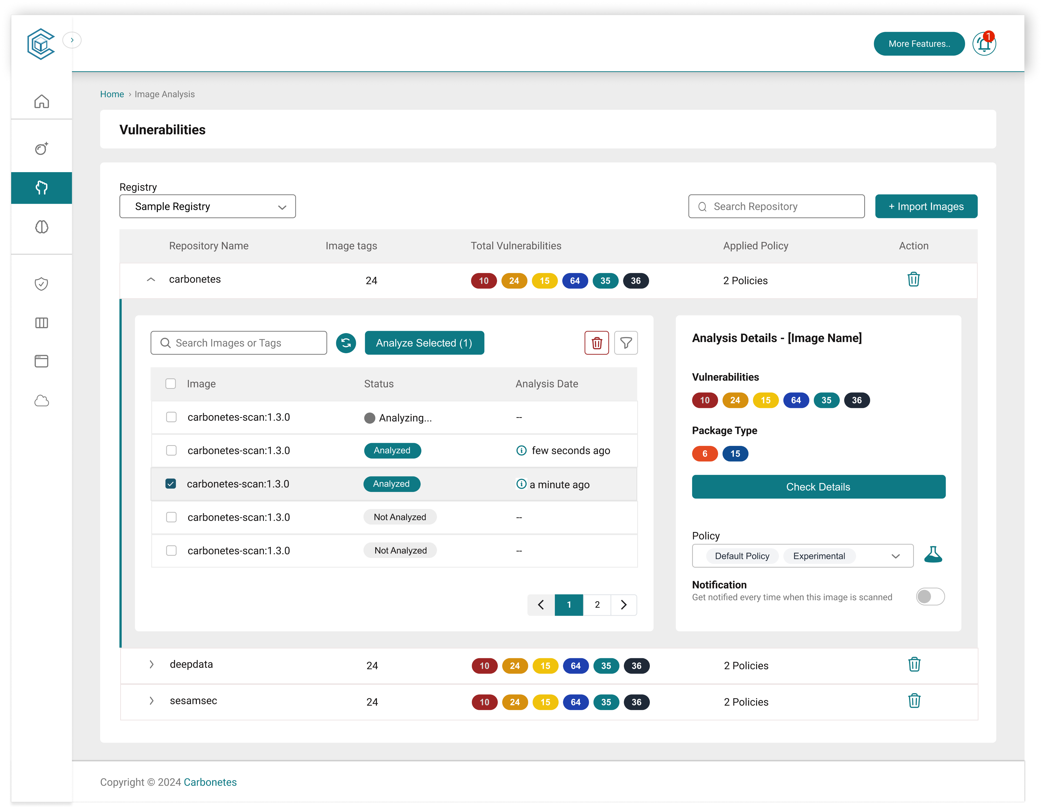Open the home icon in the sidebar
Viewport: 1043px width, 808px height.
click(42, 101)
